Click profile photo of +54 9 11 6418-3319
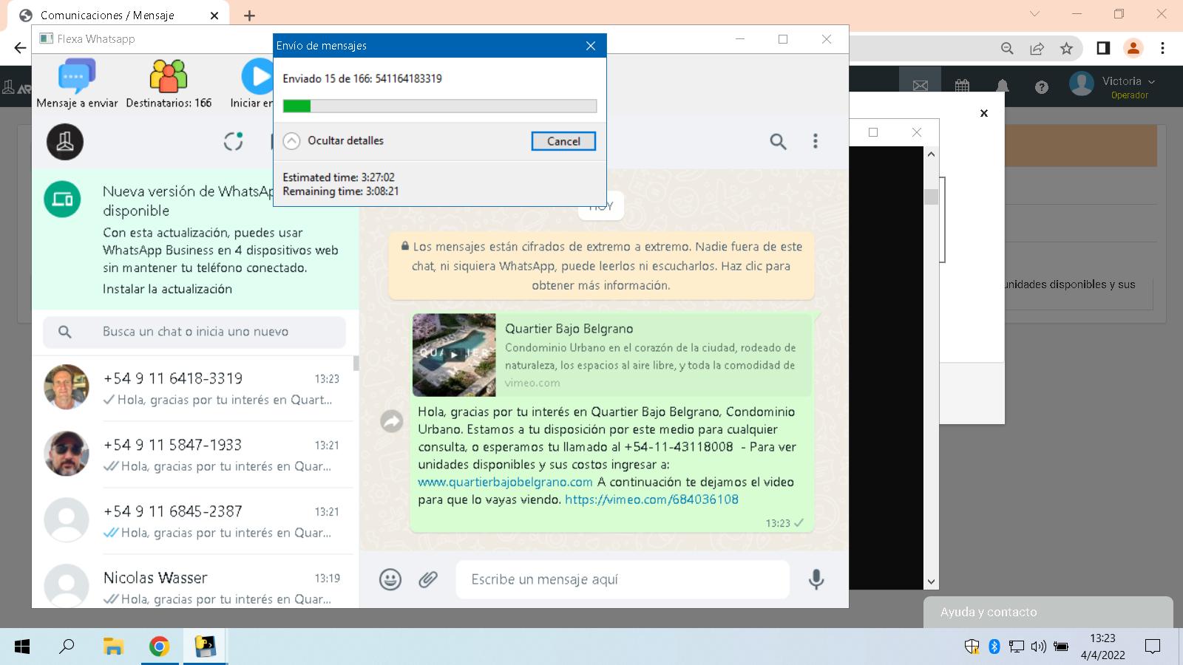 point(67,387)
